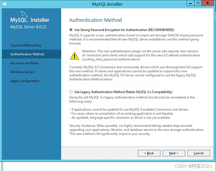Click the 're-compilation of an existing application' line
This screenshot has width=216, height=171.
121,114
